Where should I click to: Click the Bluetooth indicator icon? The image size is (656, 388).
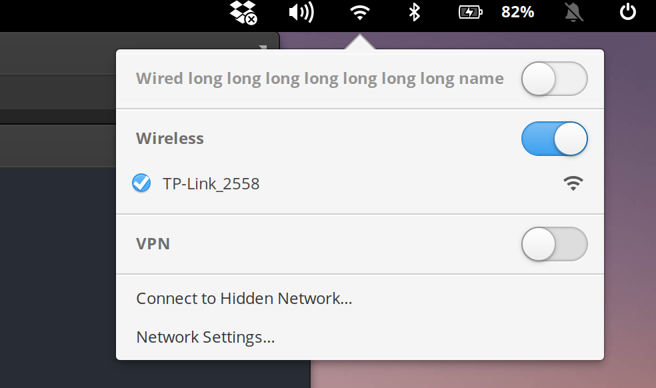tap(413, 12)
